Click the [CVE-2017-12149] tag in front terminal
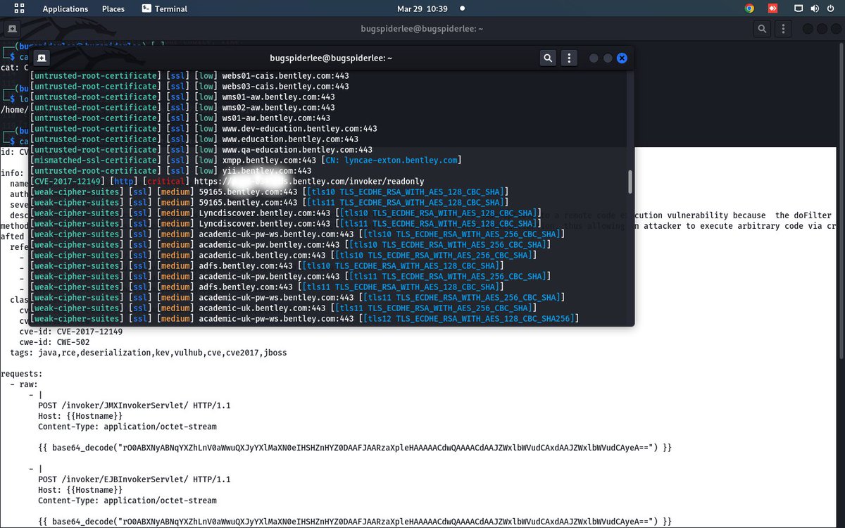Viewport: 845px width, 528px height. click(69, 181)
